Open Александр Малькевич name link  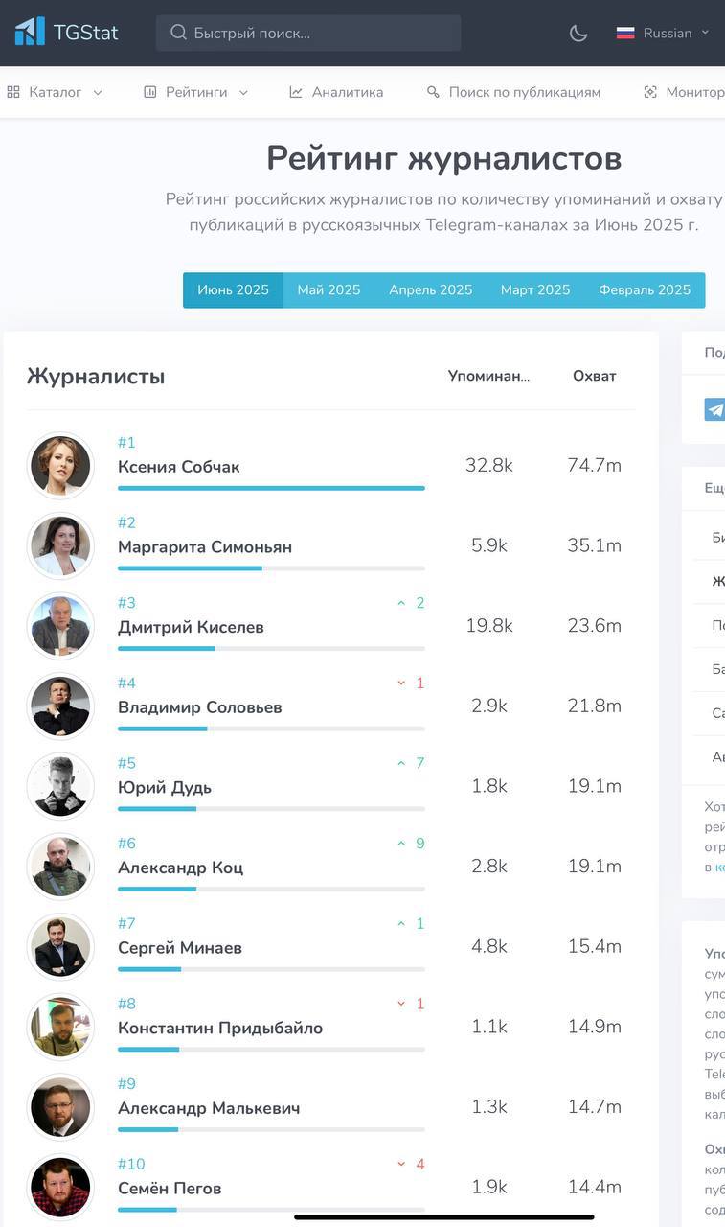point(209,1108)
